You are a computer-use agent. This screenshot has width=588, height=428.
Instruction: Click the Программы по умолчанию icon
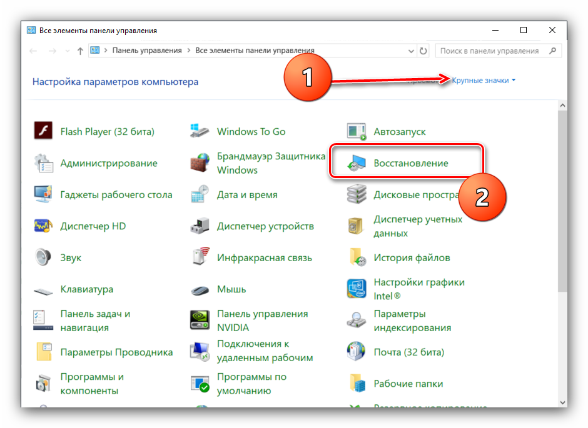coord(200,384)
